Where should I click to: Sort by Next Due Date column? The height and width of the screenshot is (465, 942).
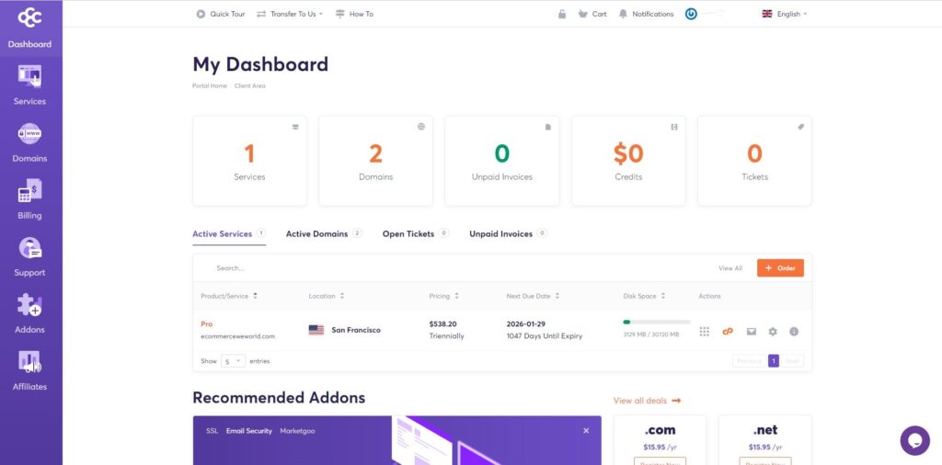point(533,296)
